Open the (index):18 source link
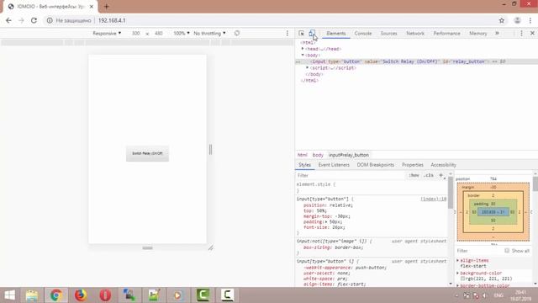 (434, 199)
